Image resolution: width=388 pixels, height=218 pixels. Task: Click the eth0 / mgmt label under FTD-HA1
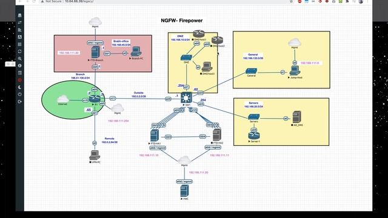[158, 148]
